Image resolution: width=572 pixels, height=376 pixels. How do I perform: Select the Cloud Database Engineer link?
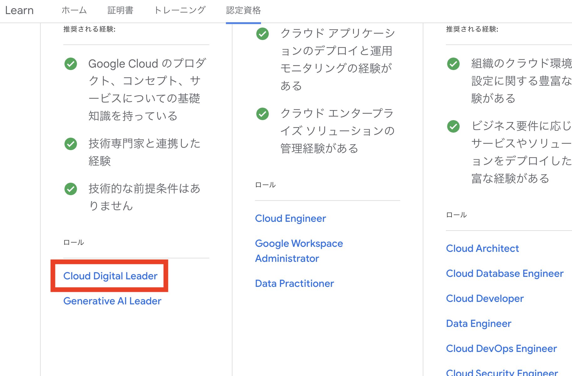504,273
